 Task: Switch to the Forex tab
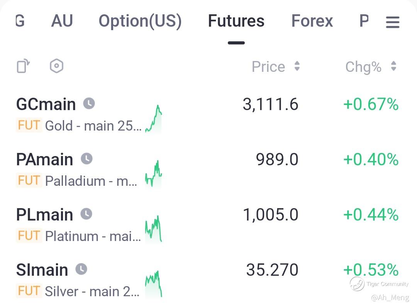coord(312,21)
